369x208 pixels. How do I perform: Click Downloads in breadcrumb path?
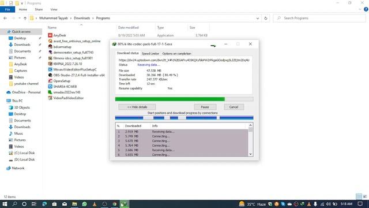pyautogui.click(x=82, y=18)
